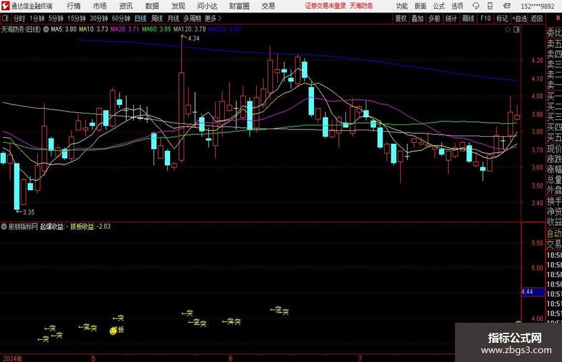
Task: Click the diamond icon above the chart
Action: 507,30
